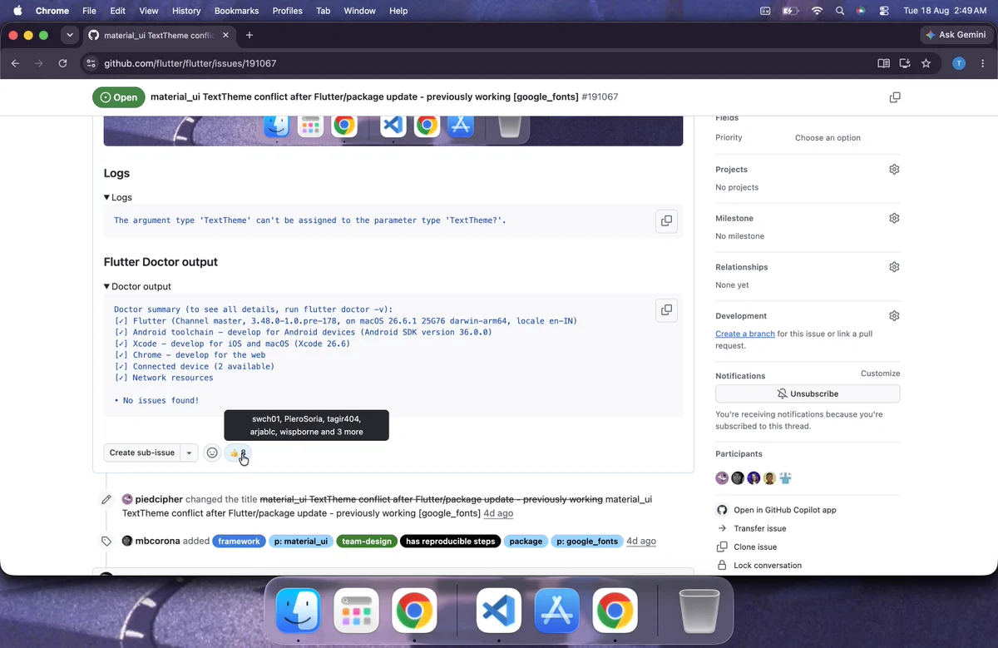Open Relationships settings gear
This screenshot has height=648, width=998.
point(894,267)
